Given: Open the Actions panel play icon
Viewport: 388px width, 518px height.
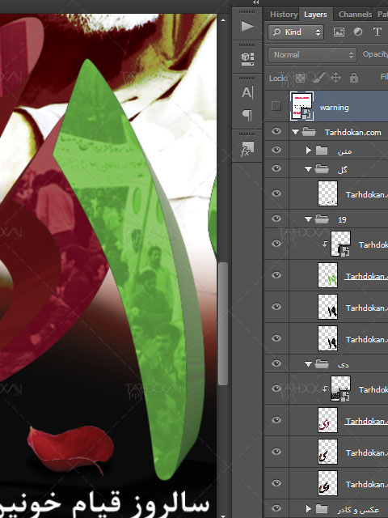Looking at the screenshot, I should click(x=247, y=26).
